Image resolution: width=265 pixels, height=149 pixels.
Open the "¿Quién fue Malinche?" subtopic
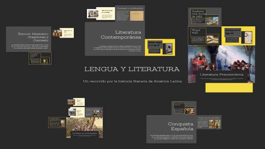pos(54,120)
